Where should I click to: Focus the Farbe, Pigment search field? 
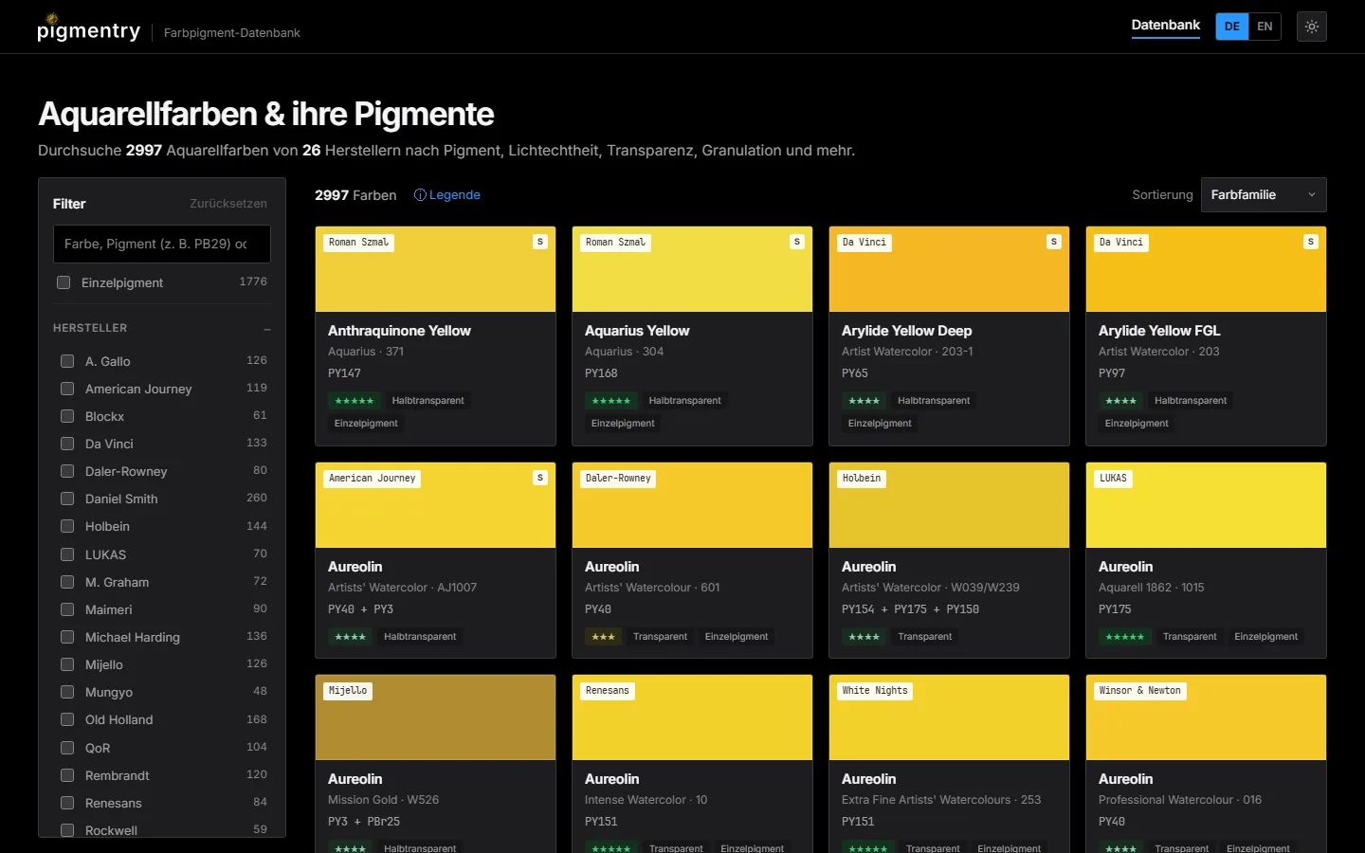tap(162, 244)
